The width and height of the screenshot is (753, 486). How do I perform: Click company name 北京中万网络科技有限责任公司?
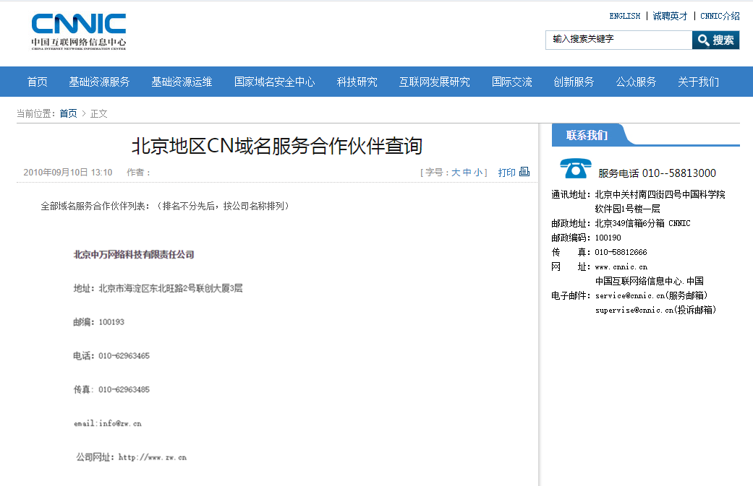(x=134, y=254)
